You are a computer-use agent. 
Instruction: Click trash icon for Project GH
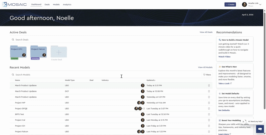(x=209, y=126)
